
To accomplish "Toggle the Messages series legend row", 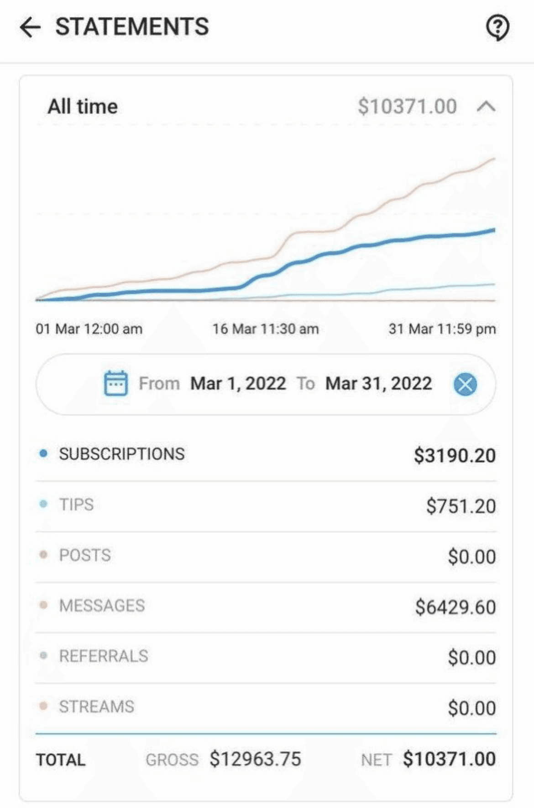I will tap(266, 606).
